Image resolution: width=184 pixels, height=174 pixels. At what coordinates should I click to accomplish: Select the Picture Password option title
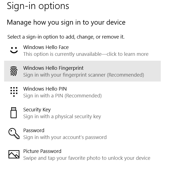[42, 151]
